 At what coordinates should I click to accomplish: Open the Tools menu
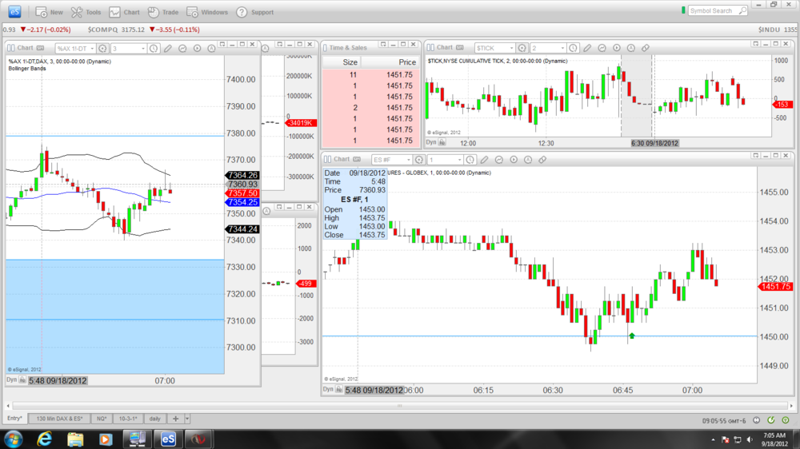[x=86, y=12]
